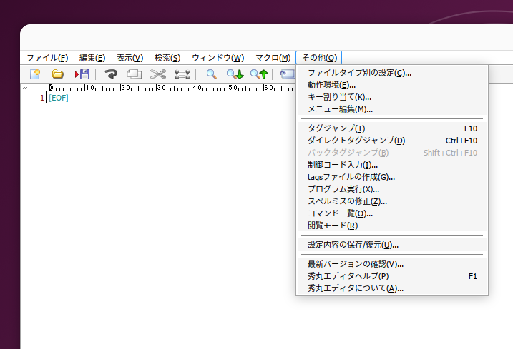Click the >> chevron left of the ruler
The width and height of the screenshot is (513, 349).
tap(25, 87)
